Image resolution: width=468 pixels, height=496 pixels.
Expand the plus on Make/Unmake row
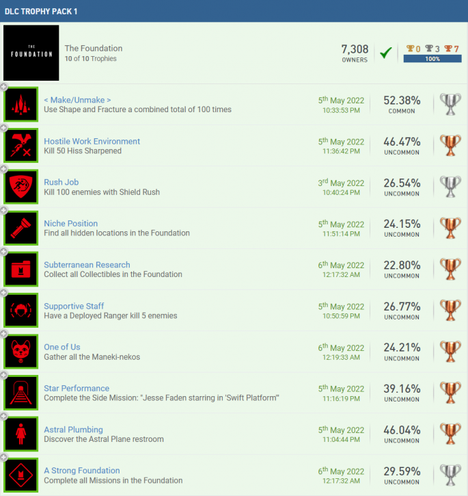3,87
